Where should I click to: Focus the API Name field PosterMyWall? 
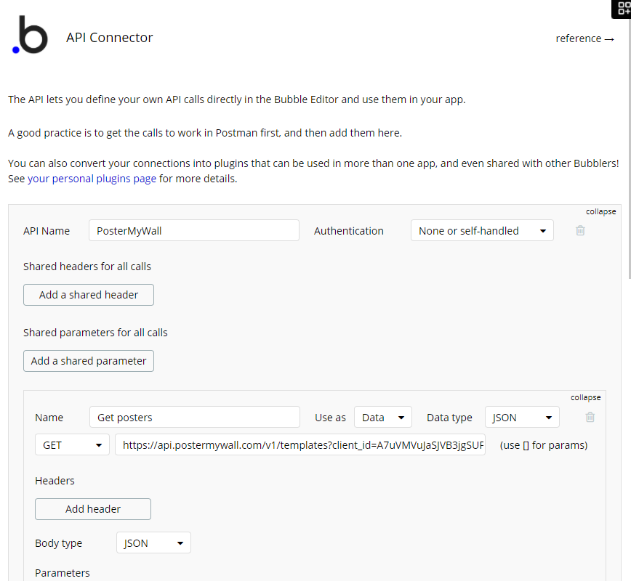point(194,230)
